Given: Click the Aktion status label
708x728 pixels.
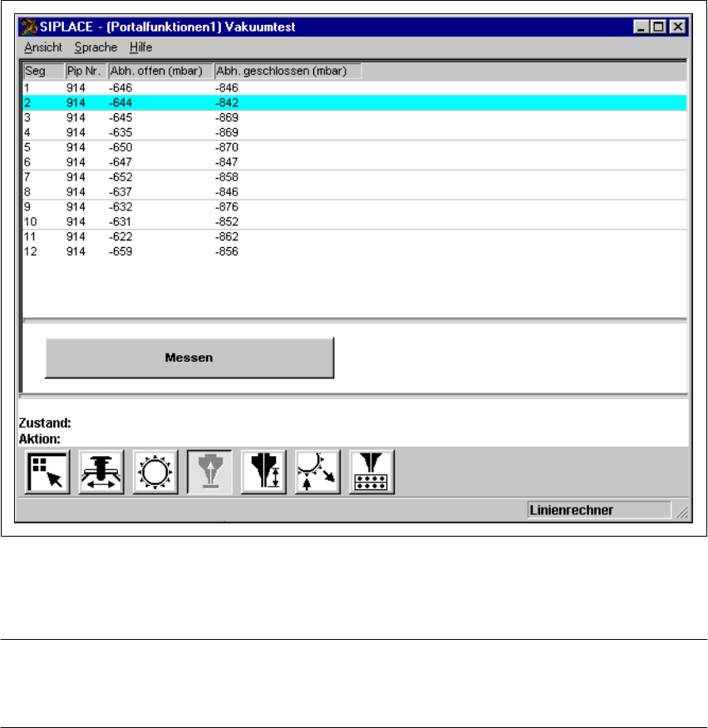Looking at the screenshot, I should coord(39,438).
